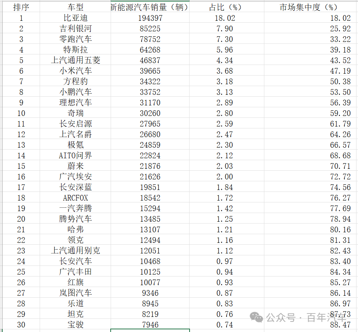Click the 理想汽车 cell
358x332 pixels.
[x=76, y=102]
